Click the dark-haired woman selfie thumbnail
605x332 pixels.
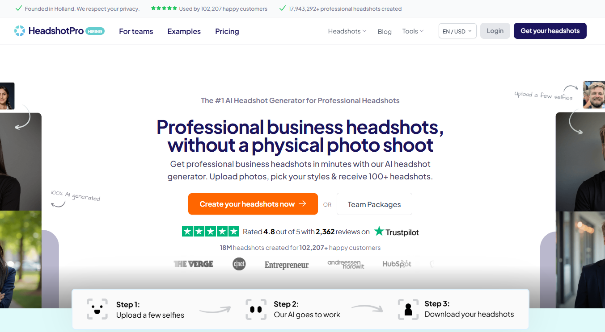7,96
